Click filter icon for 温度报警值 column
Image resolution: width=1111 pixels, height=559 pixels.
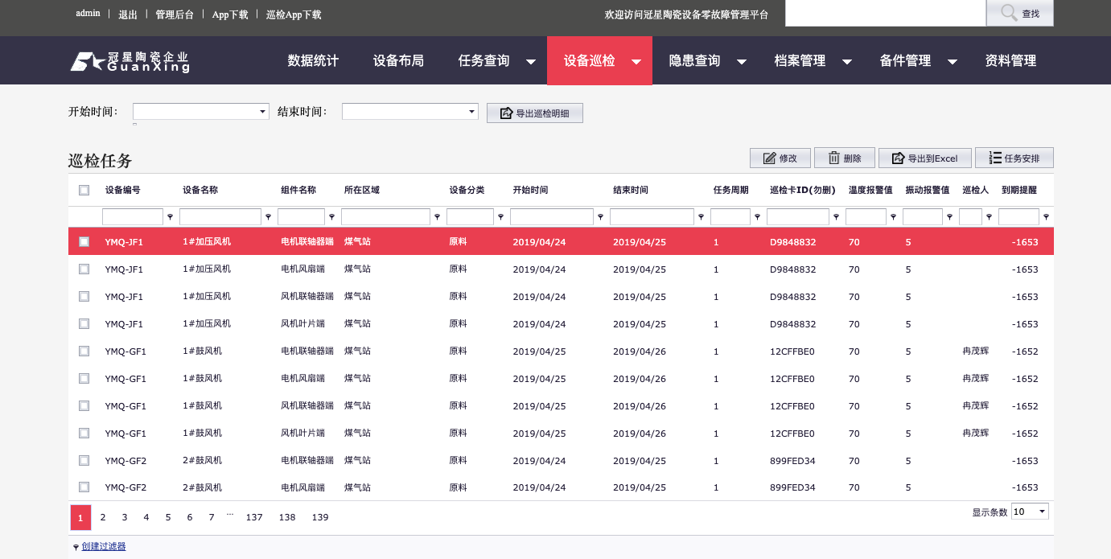click(893, 217)
